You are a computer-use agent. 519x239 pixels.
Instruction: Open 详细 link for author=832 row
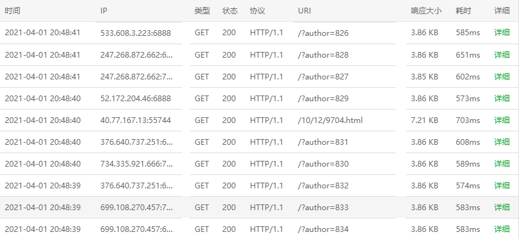click(502, 185)
